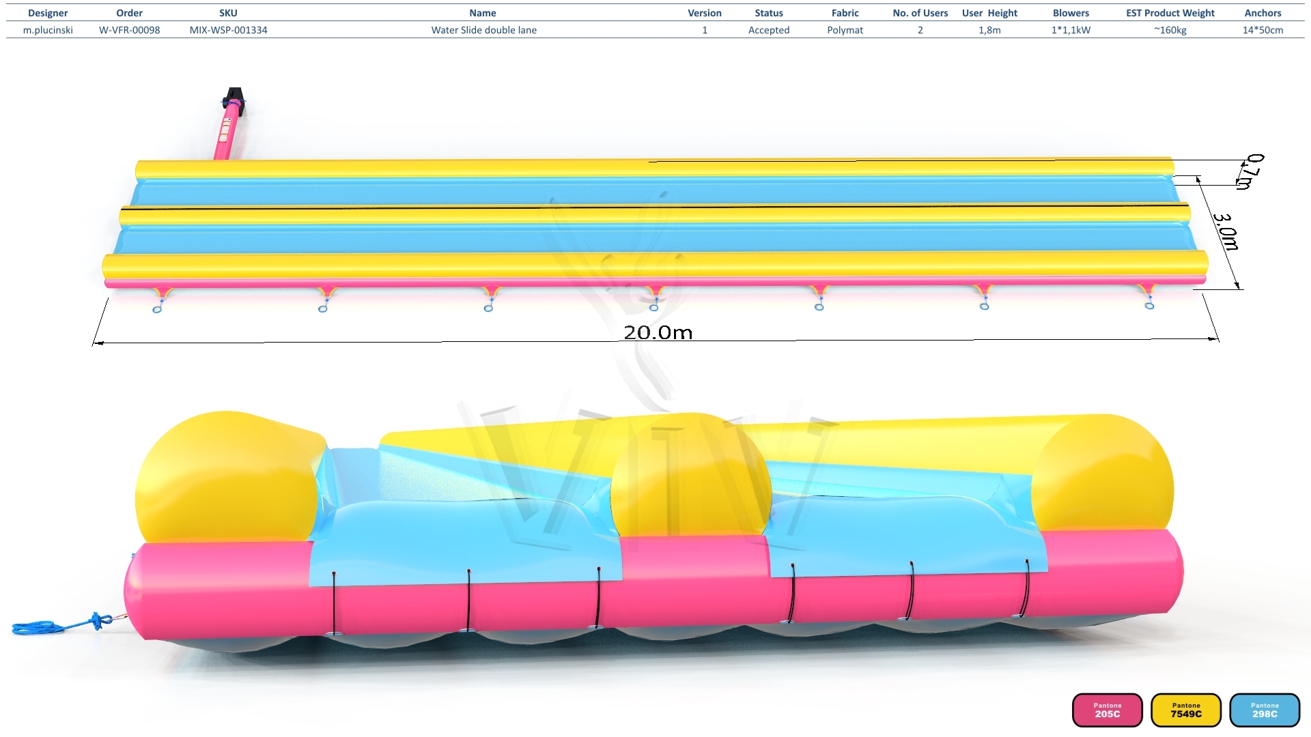The height and width of the screenshot is (737, 1311).
Task: Click the User Height header
Action: click(989, 13)
